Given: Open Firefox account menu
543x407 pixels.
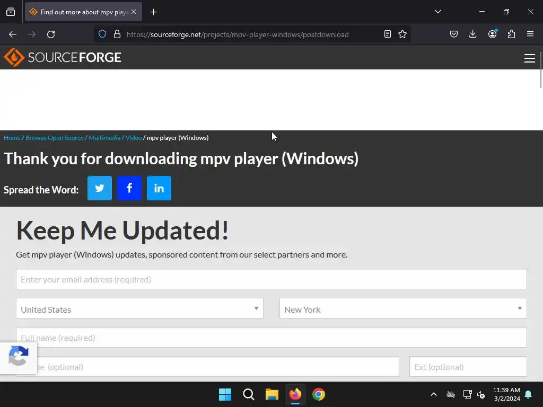Looking at the screenshot, I should coord(493,34).
